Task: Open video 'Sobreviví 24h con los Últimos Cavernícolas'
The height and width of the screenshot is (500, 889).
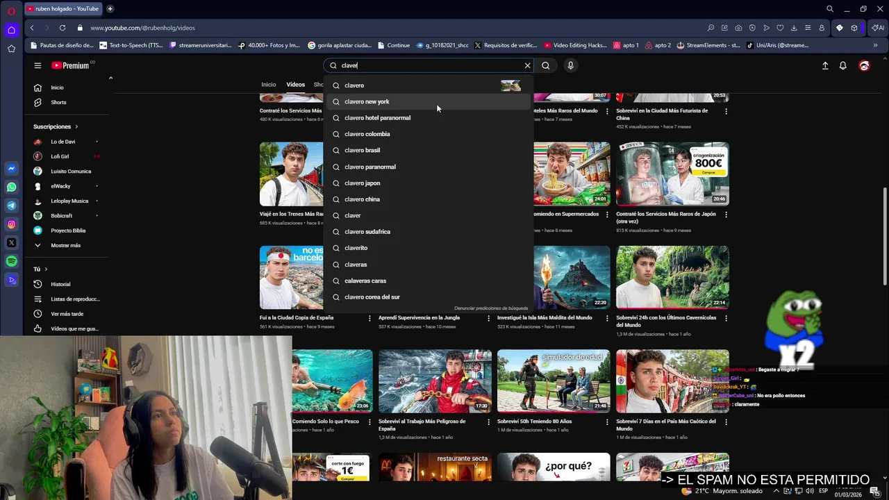Action: click(x=672, y=277)
